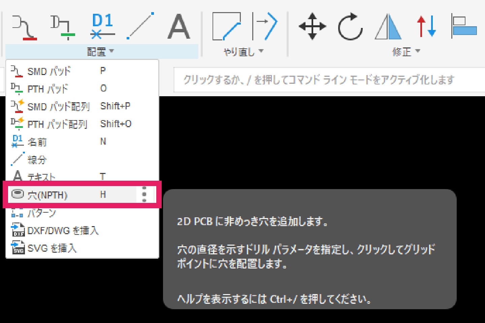Click the rotate tool icon
485x323 pixels.
pyautogui.click(x=350, y=26)
